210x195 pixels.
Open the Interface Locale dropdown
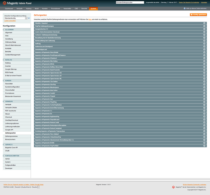27,187
